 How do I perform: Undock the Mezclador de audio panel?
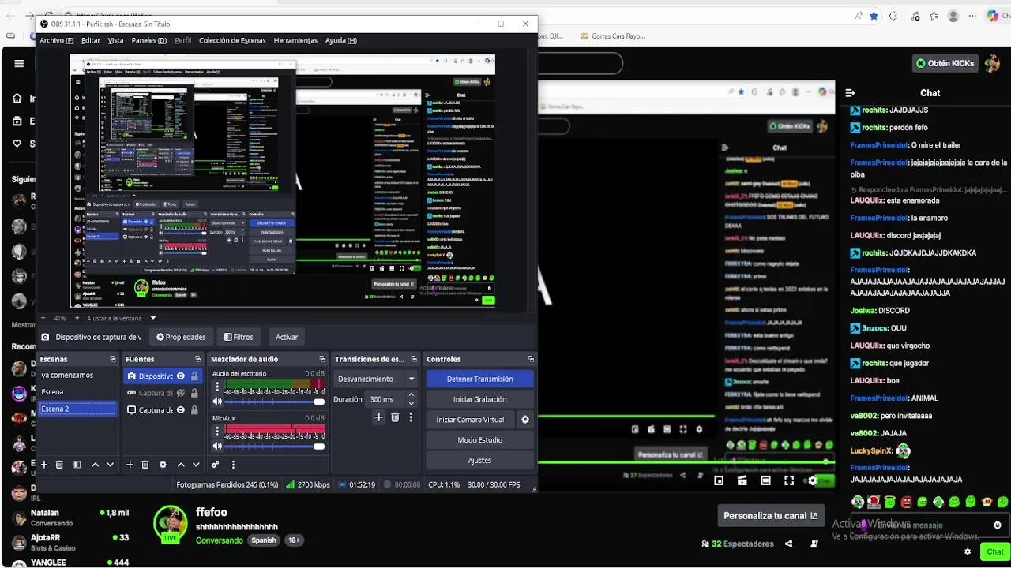point(322,359)
